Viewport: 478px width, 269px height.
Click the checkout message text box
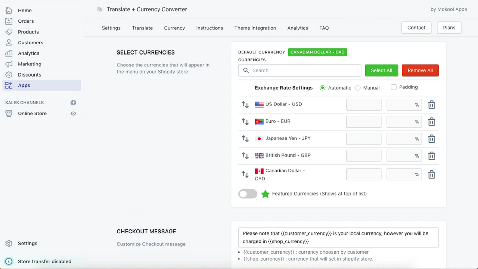click(338, 237)
